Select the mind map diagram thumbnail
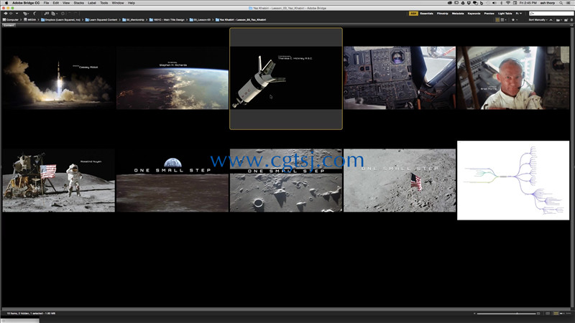 [513, 180]
